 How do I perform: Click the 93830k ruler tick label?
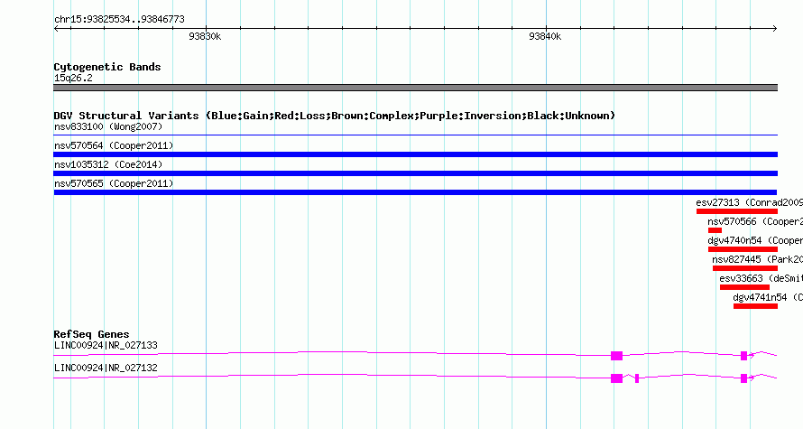click(x=205, y=36)
